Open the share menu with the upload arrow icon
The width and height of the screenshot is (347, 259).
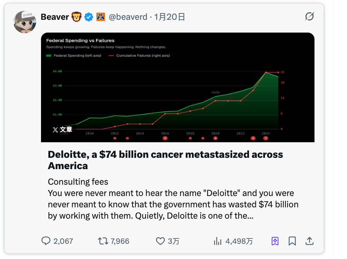[x=309, y=241]
